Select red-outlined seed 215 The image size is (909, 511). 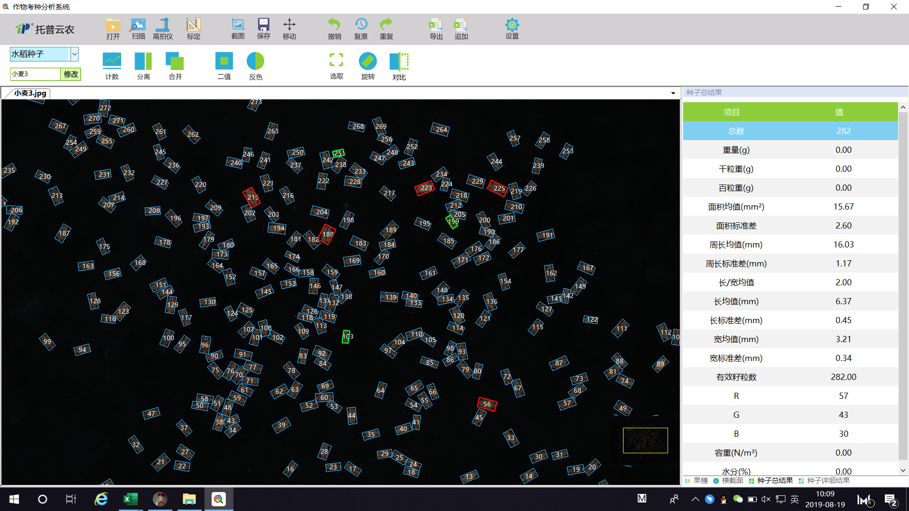(252, 197)
